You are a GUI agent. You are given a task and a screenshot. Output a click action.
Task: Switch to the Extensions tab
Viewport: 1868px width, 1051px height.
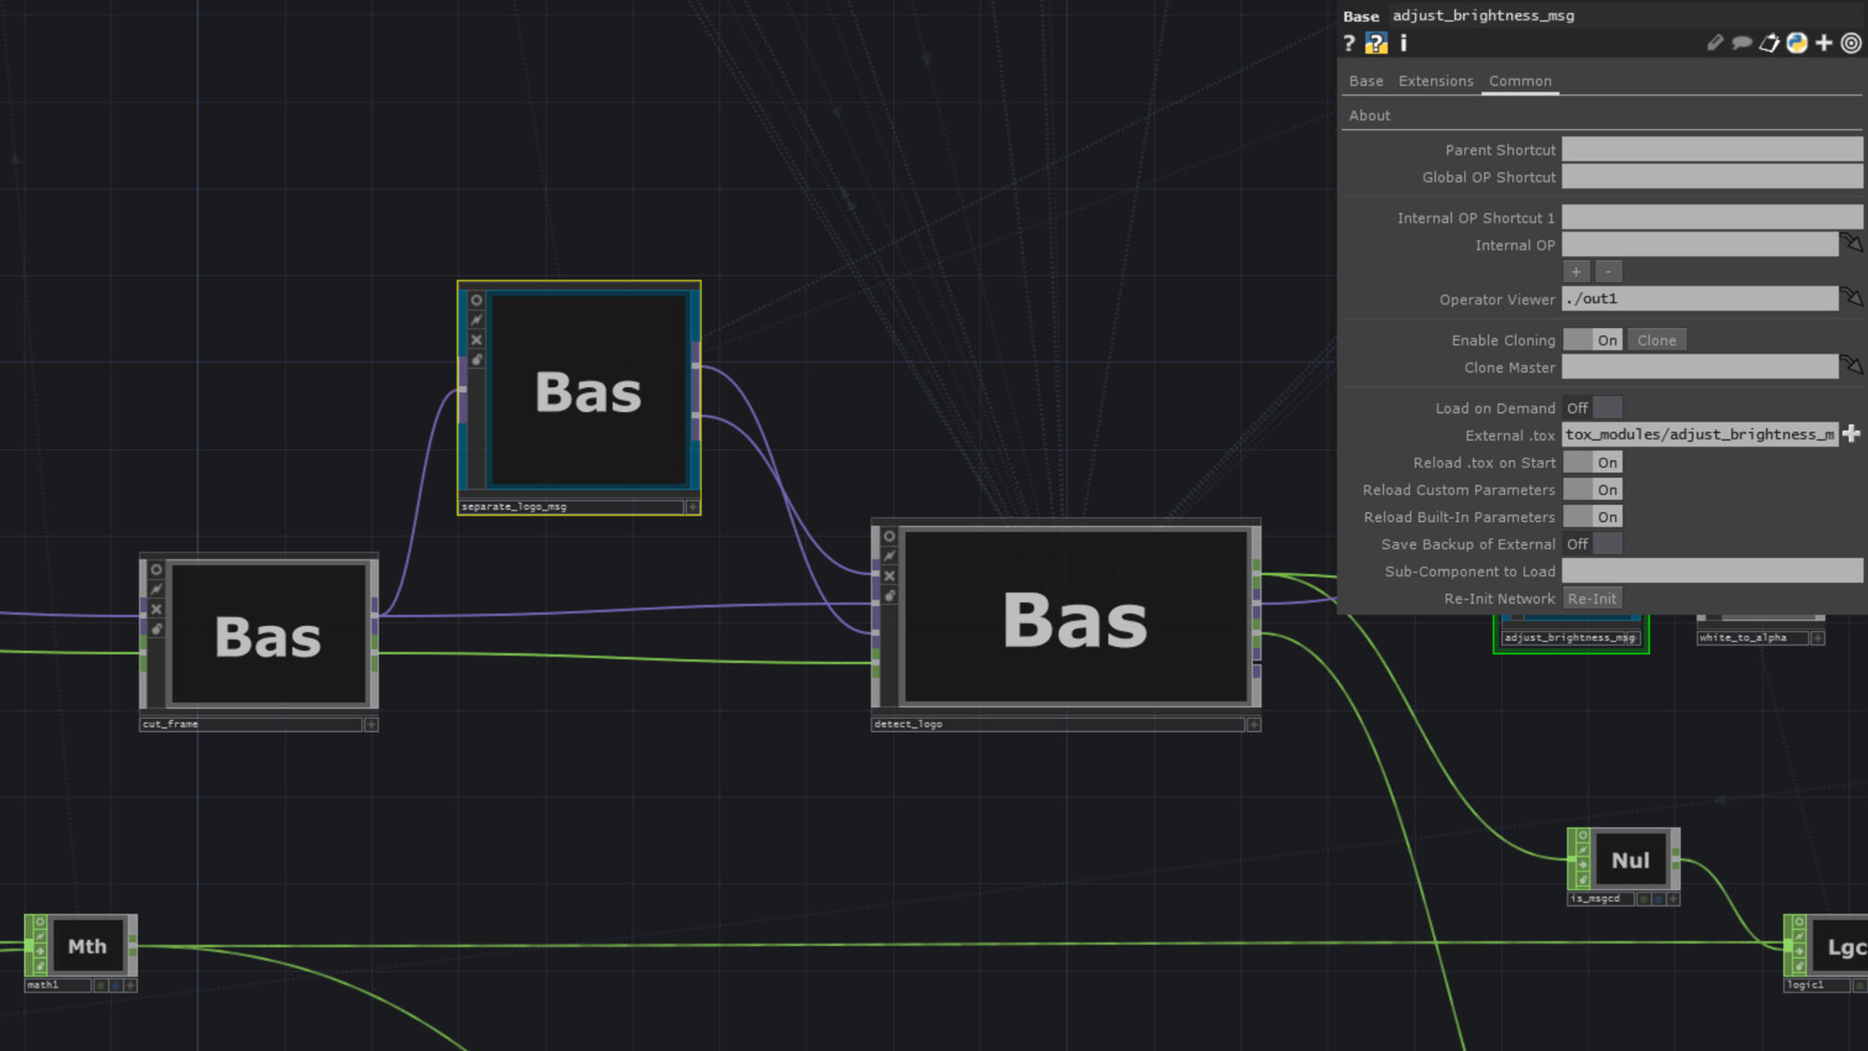pos(1435,81)
